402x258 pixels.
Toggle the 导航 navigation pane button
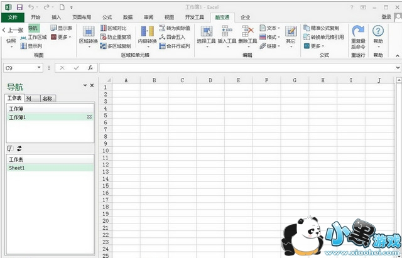[x=33, y=28]
